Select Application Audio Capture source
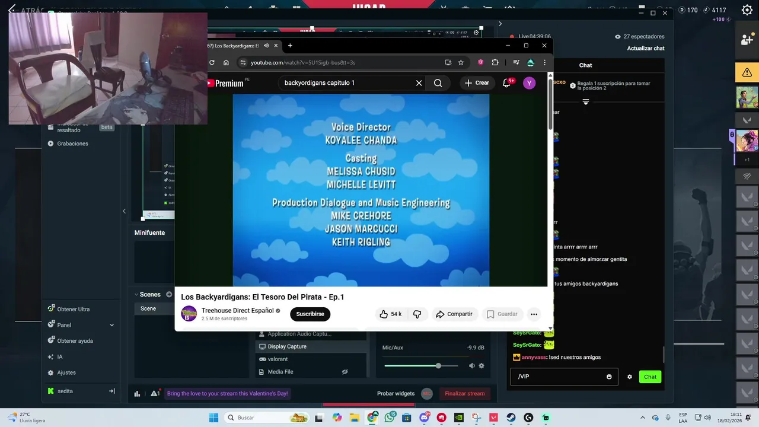 pos(311,334)
